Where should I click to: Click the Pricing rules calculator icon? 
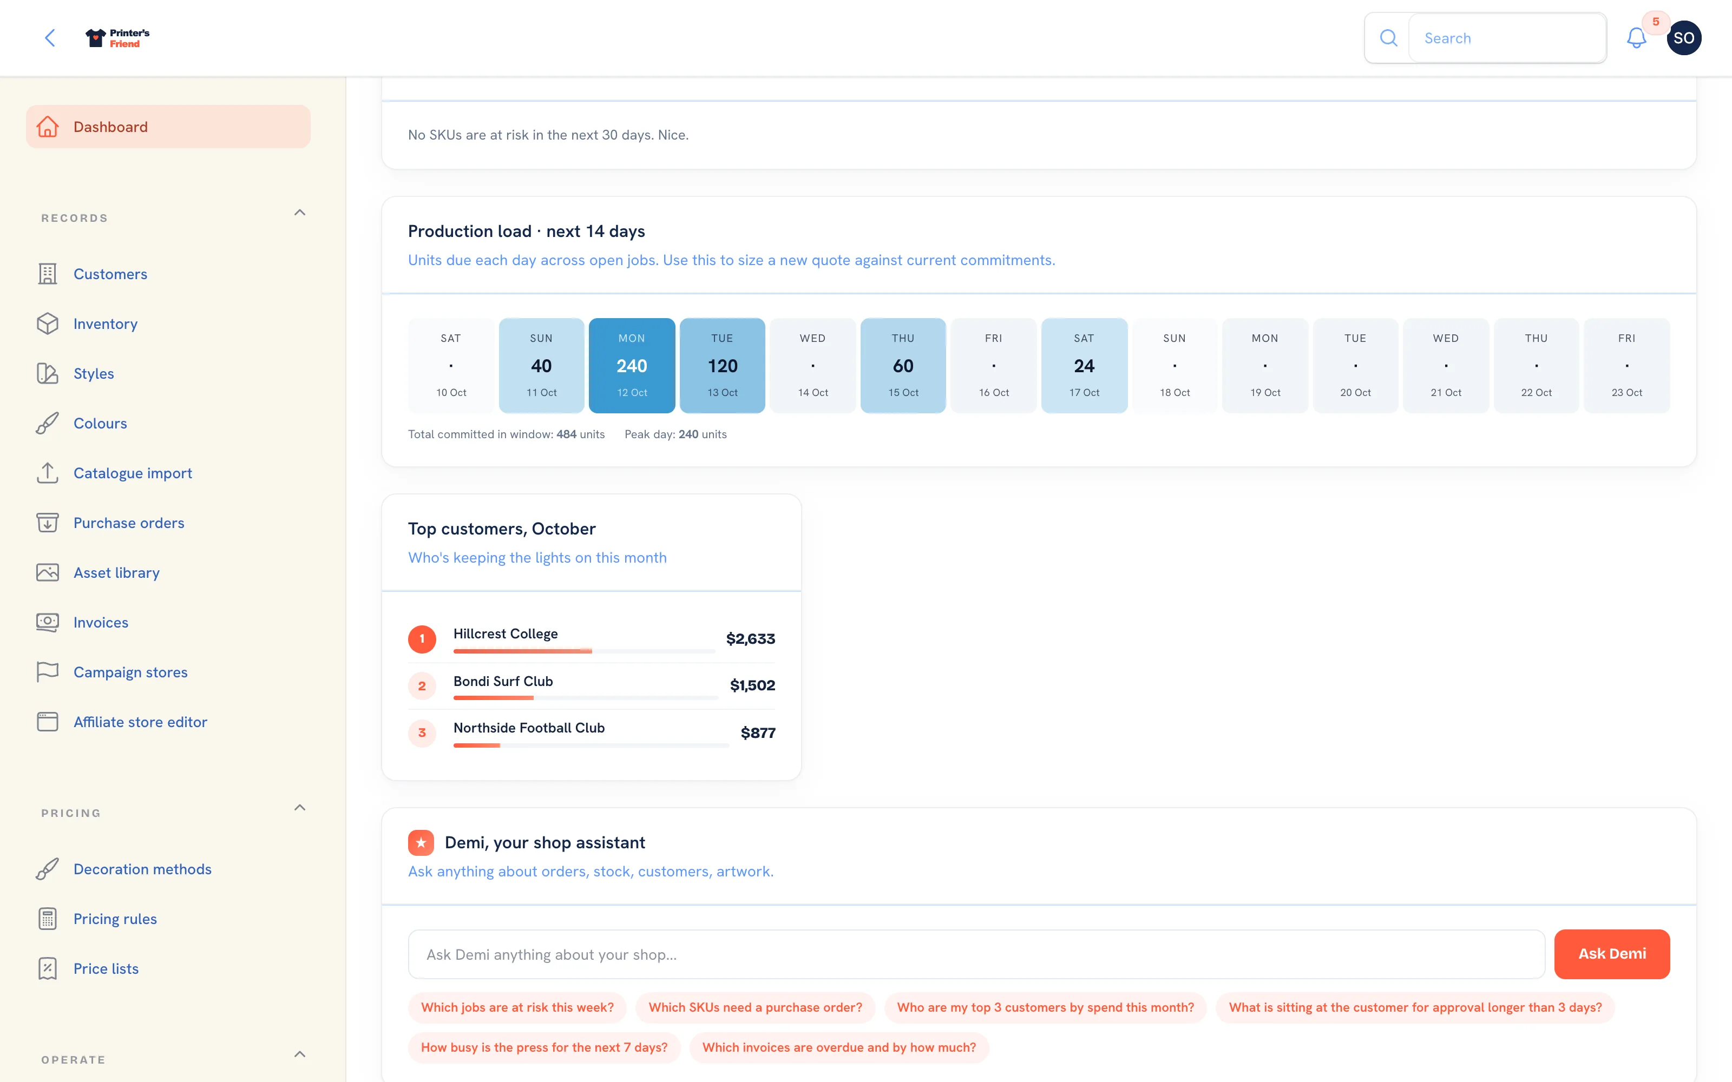tap(48, 919)
